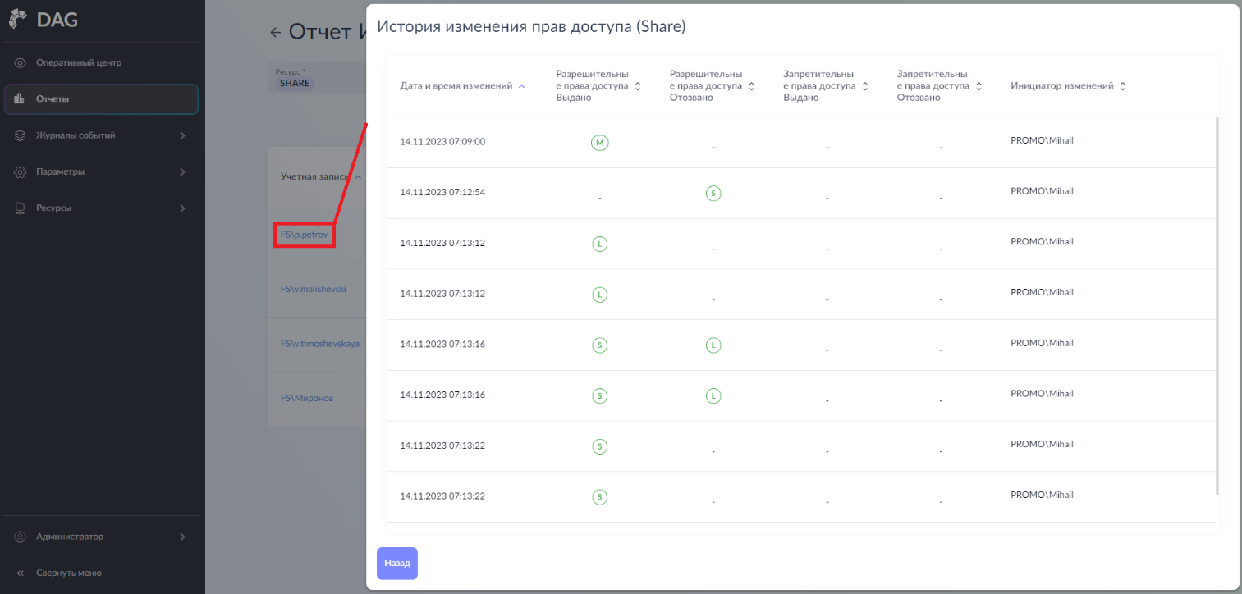1242x594 pixels.
Task: Click the gear icon next to Параметры
Action: (x=21, y=172)
